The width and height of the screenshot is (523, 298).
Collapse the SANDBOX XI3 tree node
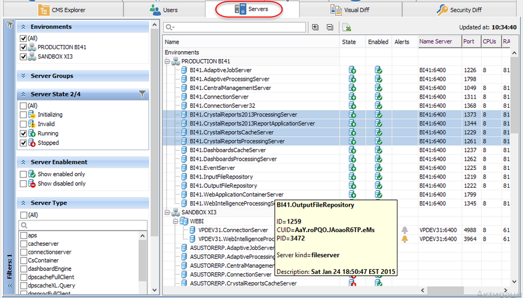[x=167, y=212]
